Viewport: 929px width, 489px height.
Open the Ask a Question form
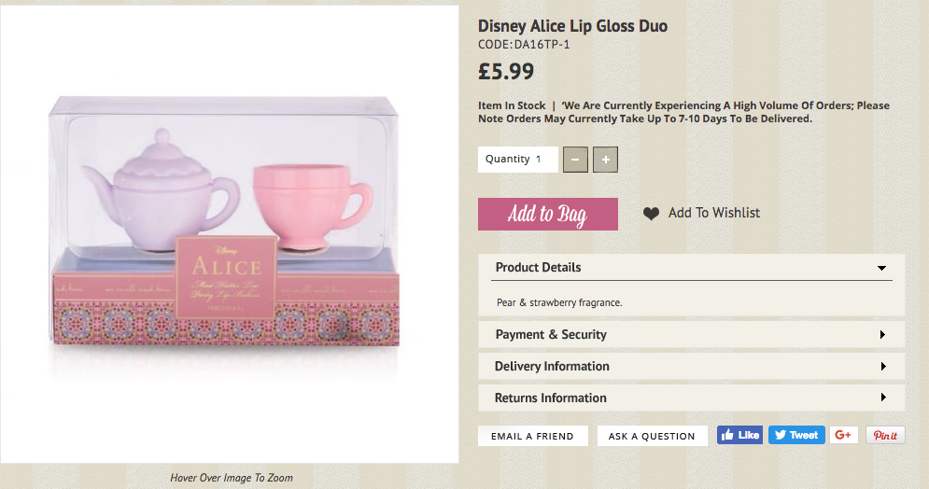pyautogui.click(x=651, y=436)
